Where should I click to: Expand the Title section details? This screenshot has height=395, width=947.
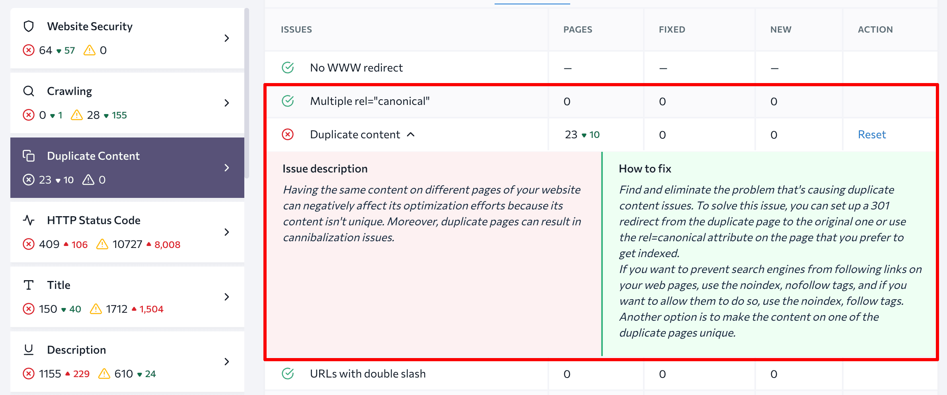pyautogui.click(x=227, y=297)
